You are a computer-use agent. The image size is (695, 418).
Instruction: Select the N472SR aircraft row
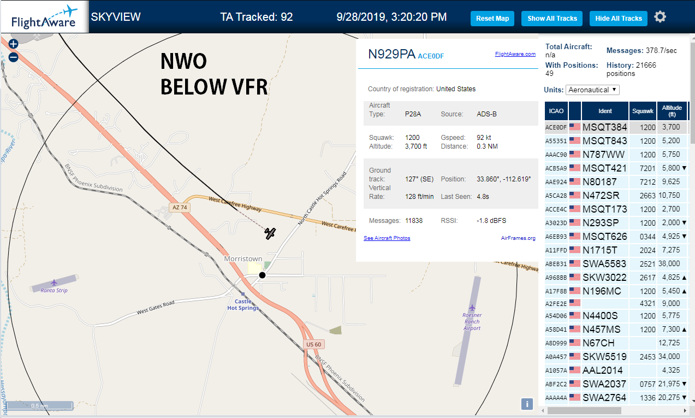[x=616, y=196]
